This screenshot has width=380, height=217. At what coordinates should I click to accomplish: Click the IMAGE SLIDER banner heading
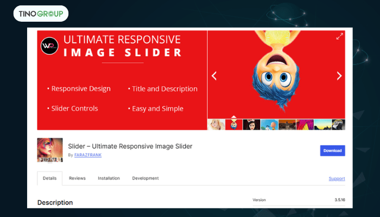coord(123,53)
